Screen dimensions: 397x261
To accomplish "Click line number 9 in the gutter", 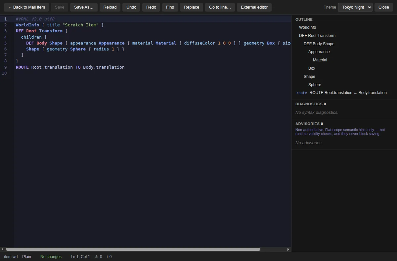I will click(5, 67).
